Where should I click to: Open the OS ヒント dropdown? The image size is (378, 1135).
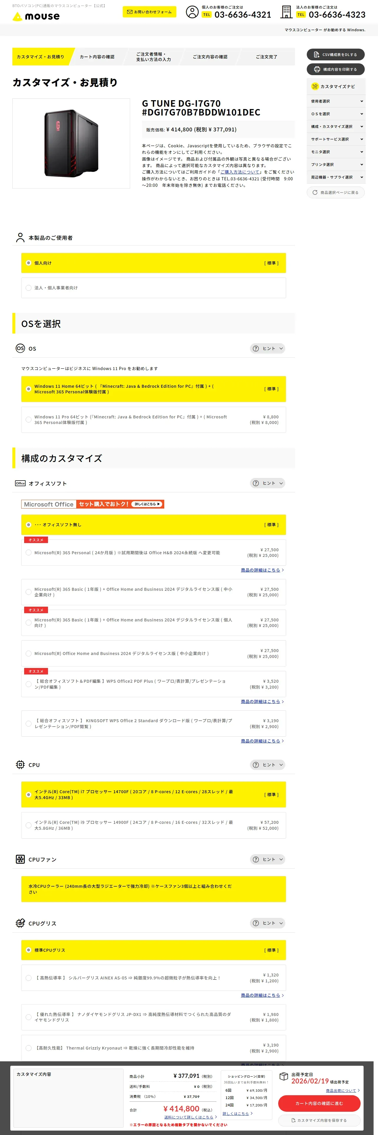268,349
